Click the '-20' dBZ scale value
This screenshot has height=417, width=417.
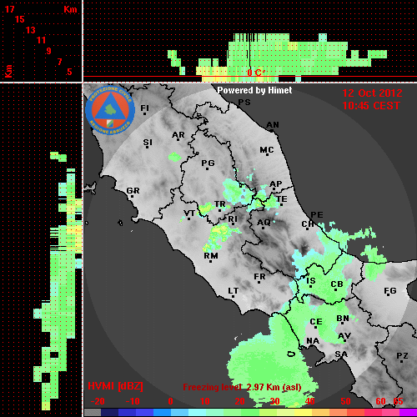tap(98, 401)
